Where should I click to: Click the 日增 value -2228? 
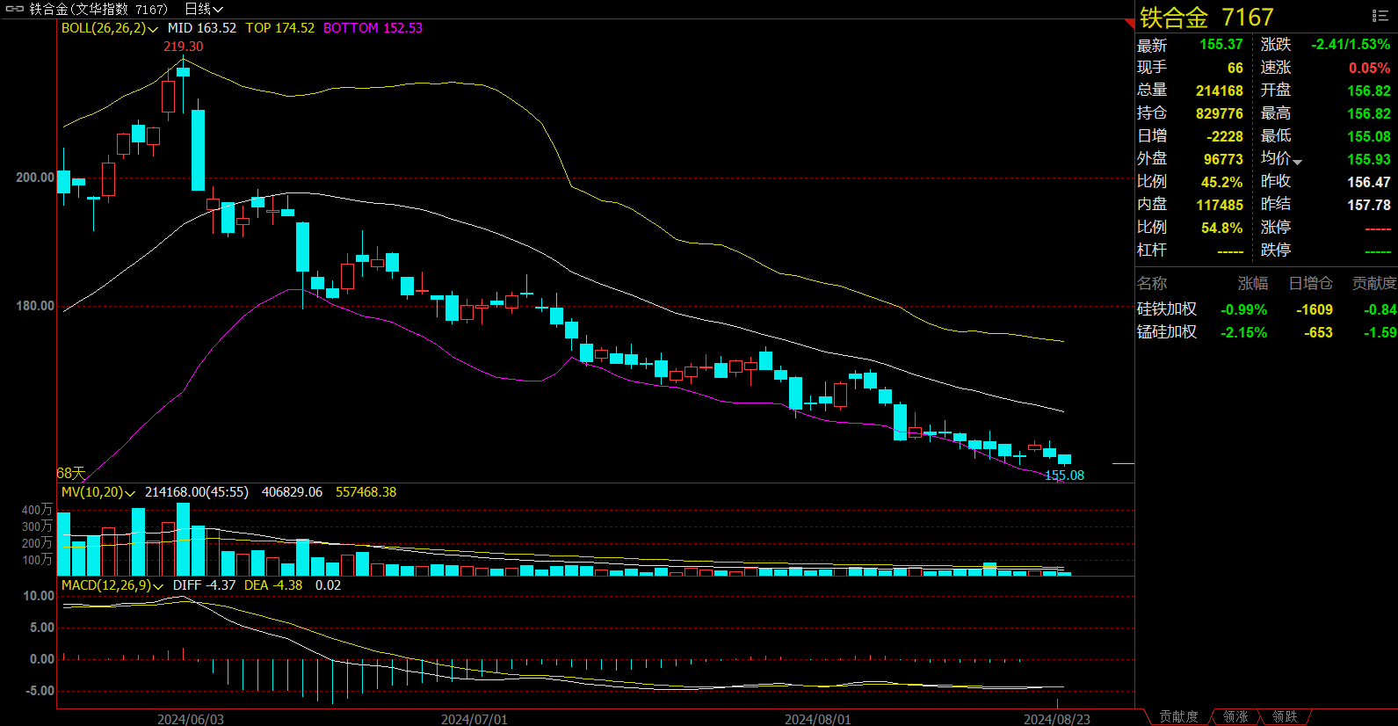[x=1225, y=136]
